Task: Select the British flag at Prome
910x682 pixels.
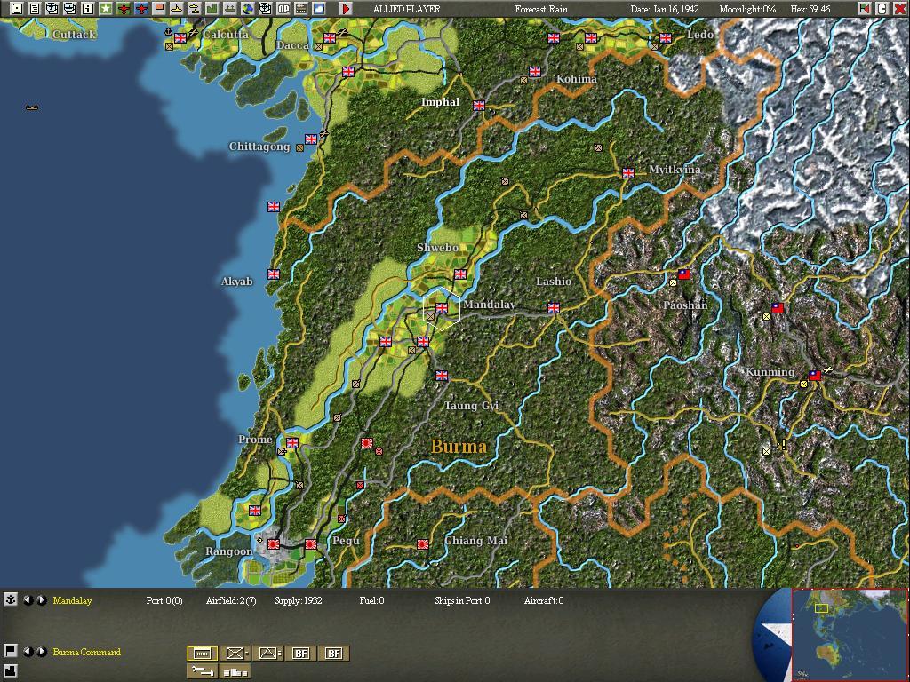Action: pos(291,443)
